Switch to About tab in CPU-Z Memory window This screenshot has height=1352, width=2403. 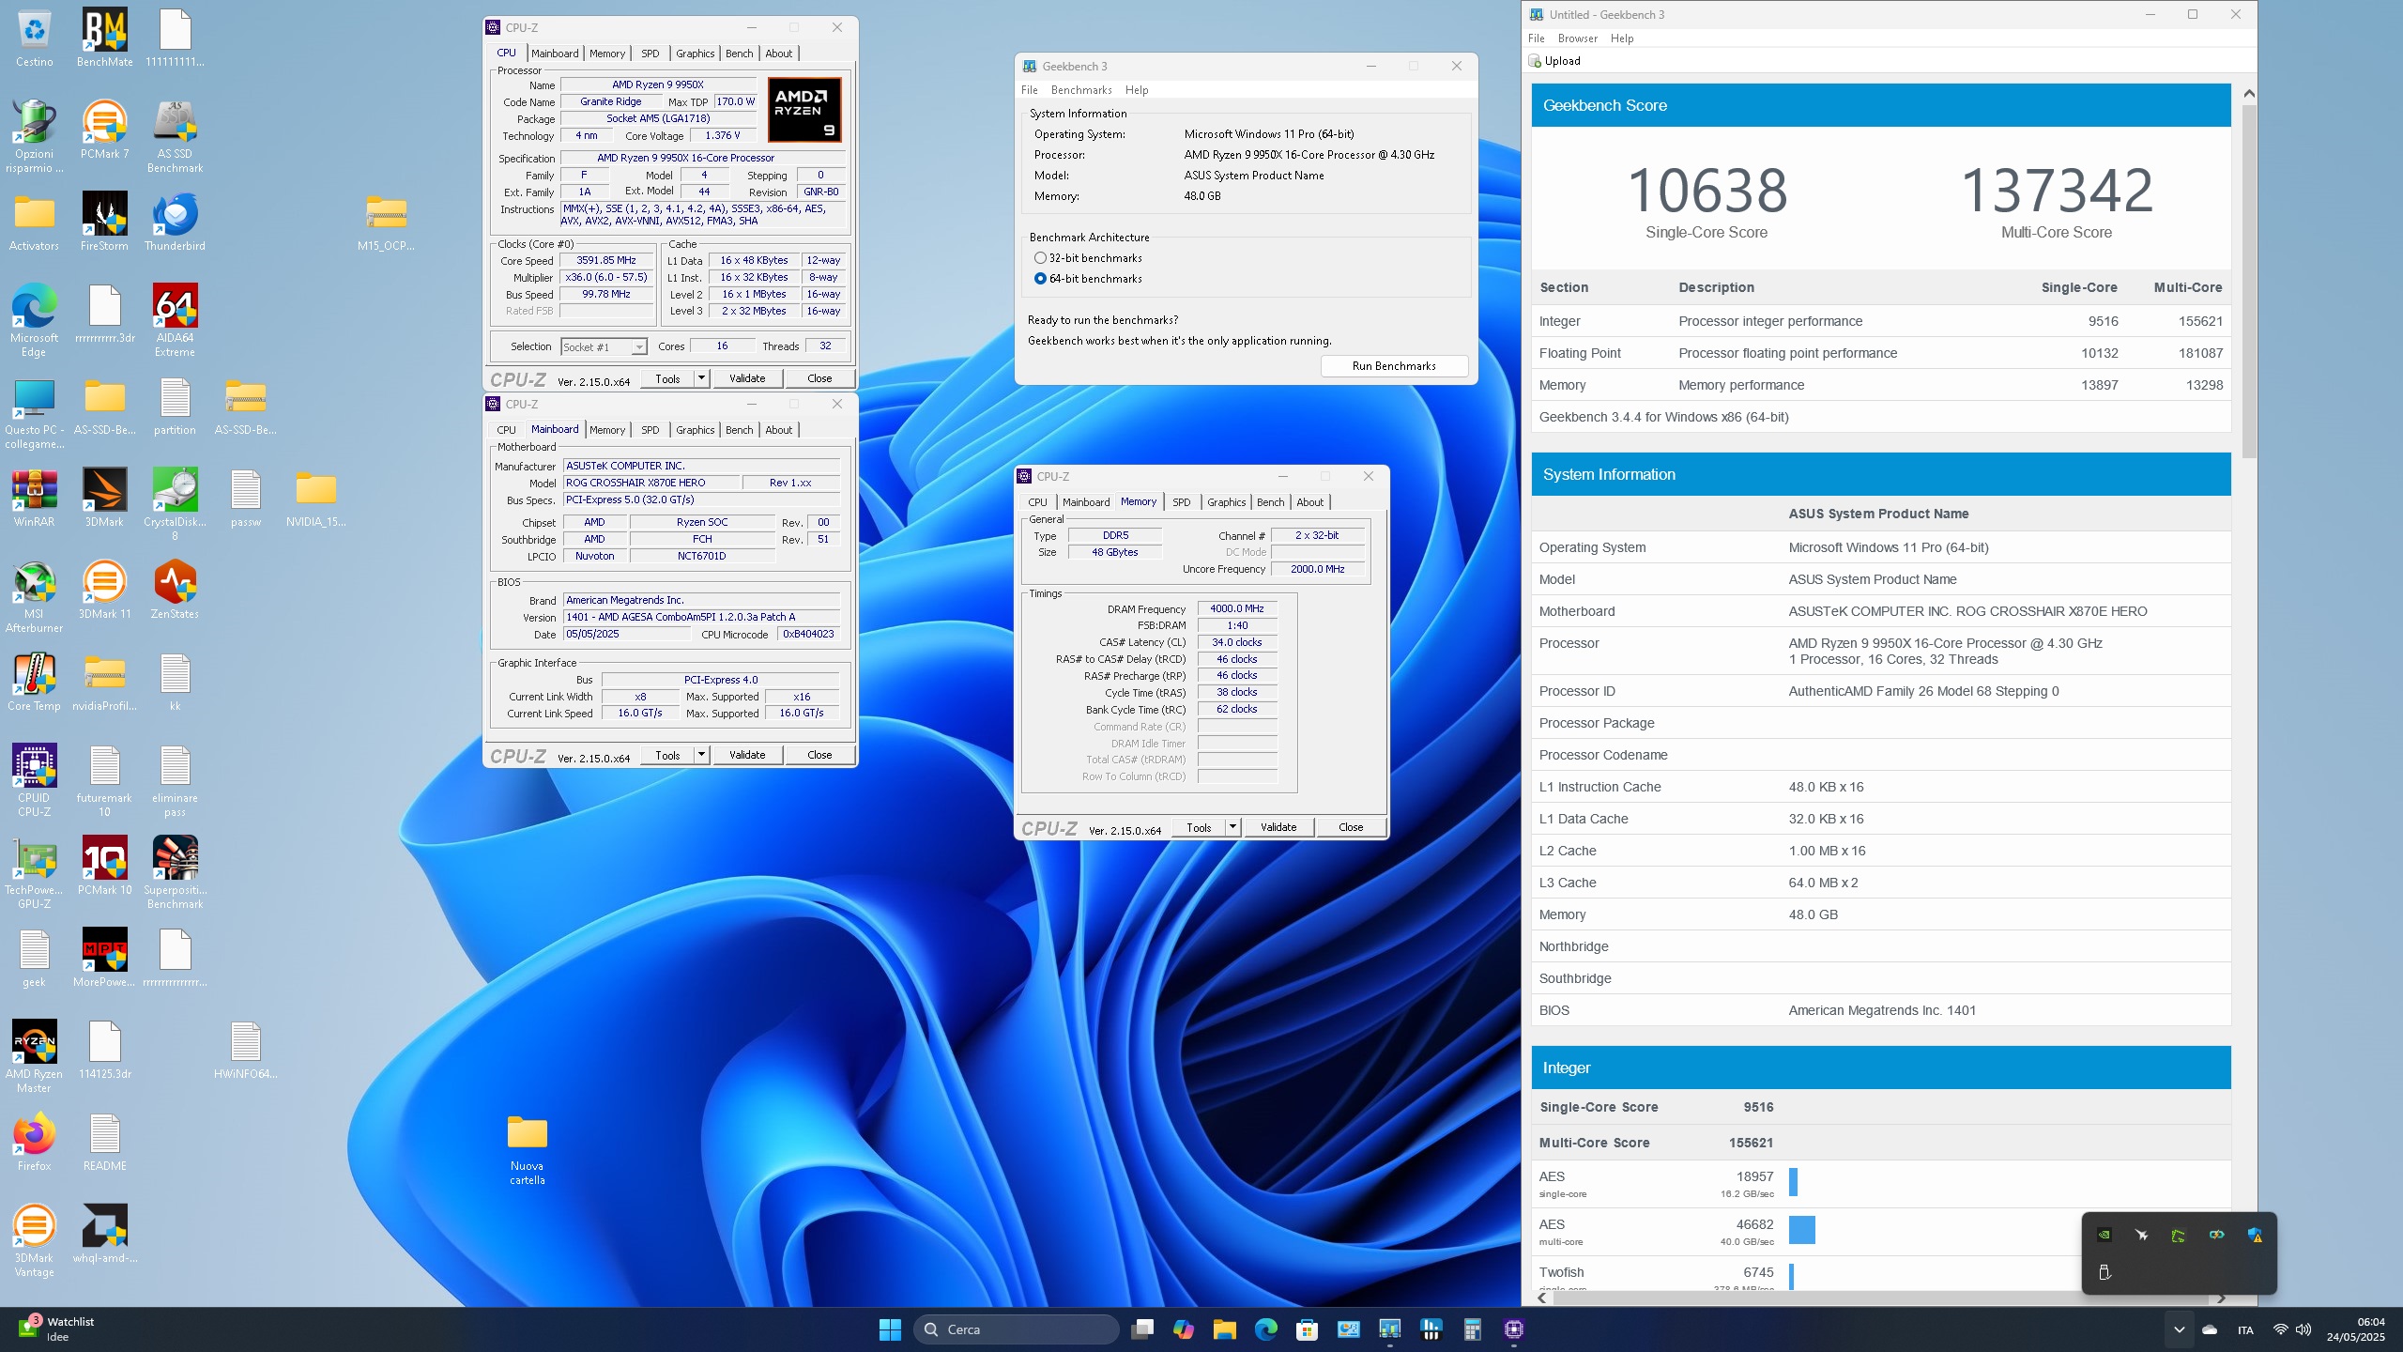(x=1309, y=502)
